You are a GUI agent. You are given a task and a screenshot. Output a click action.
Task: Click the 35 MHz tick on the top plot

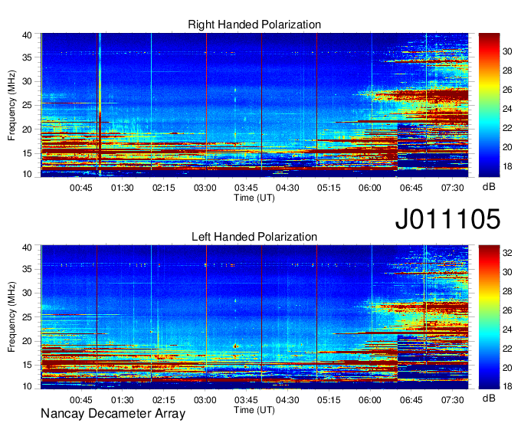click(27, 57)
